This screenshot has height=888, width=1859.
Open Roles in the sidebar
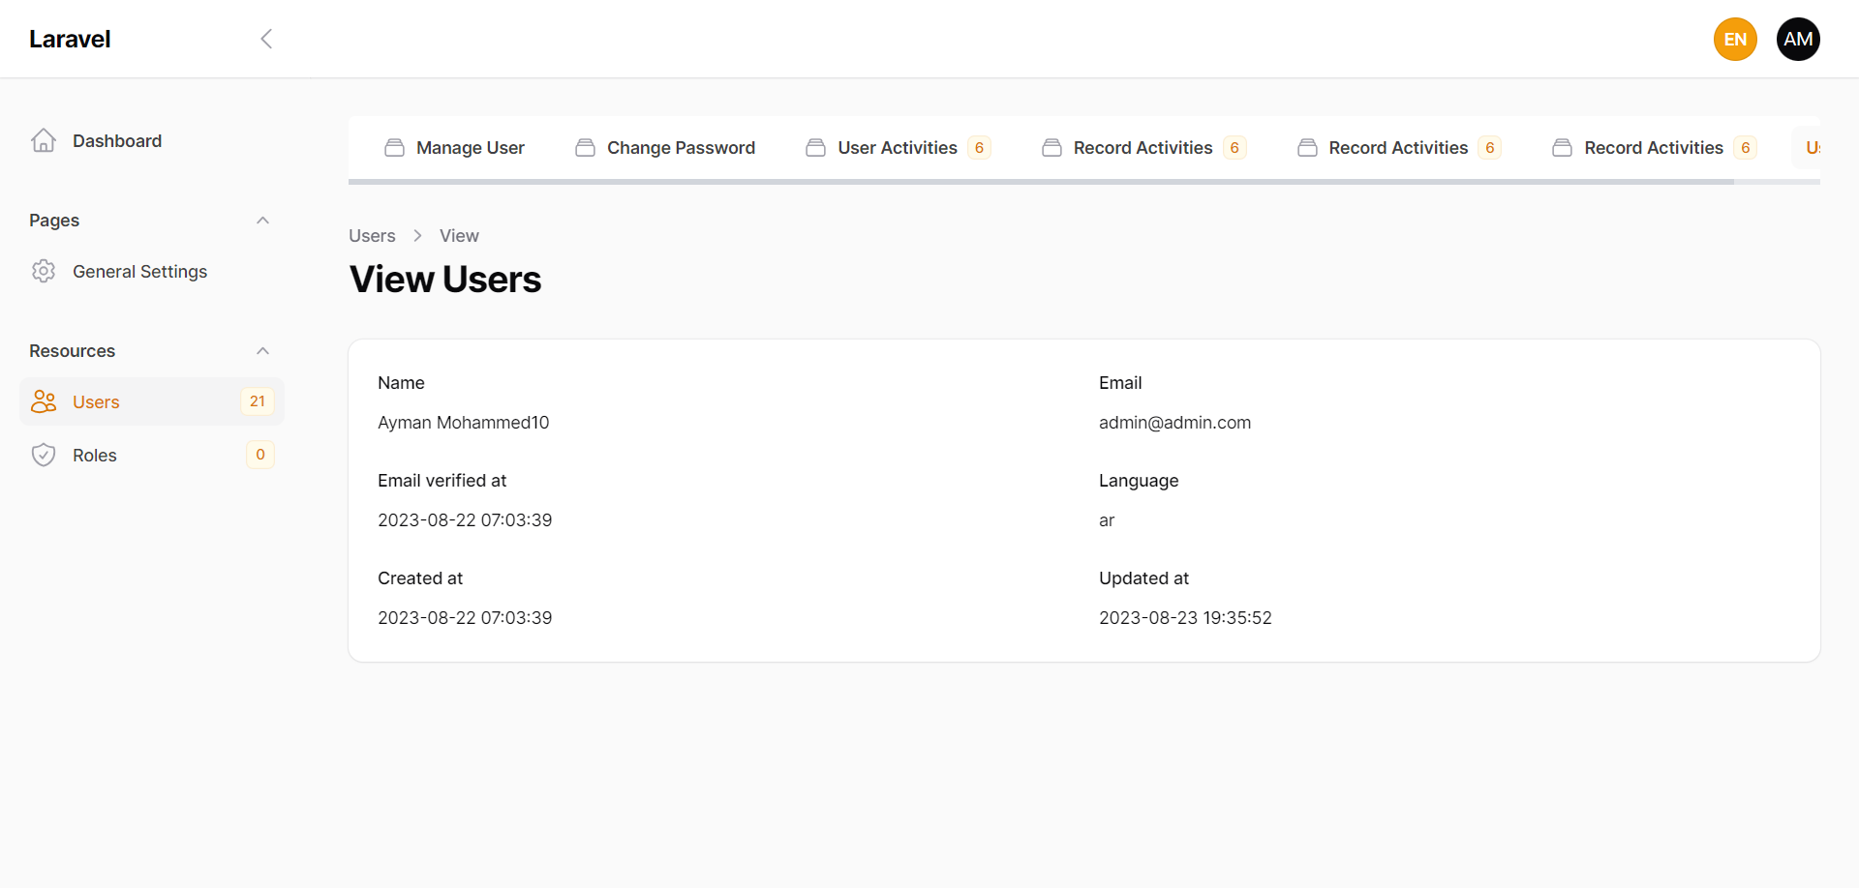(95, 456)
